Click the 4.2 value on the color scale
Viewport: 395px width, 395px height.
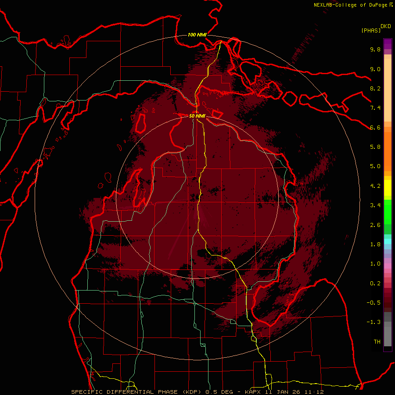(375, 186)
